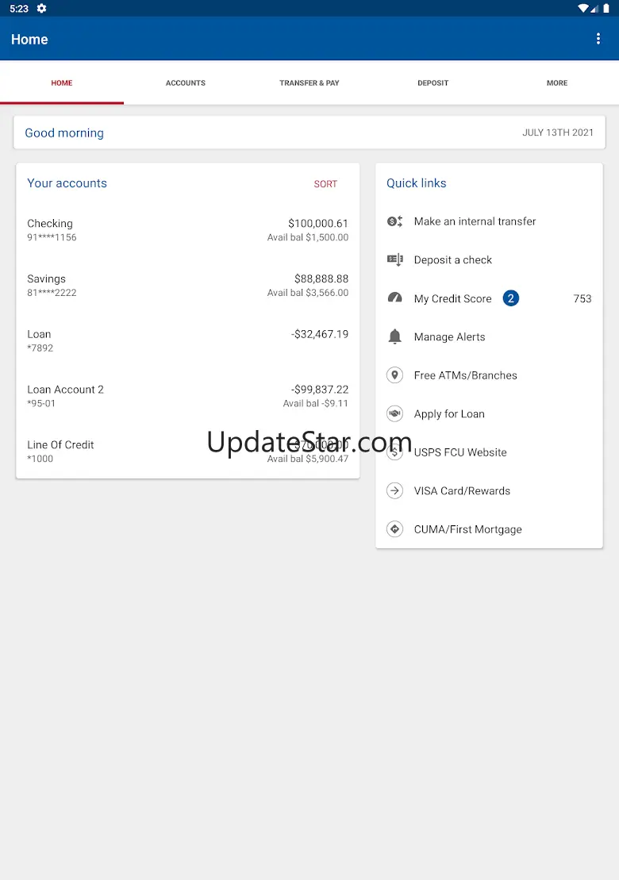Click Avail bal $5,900.47 under Line Of Credit

coord(308,459)
